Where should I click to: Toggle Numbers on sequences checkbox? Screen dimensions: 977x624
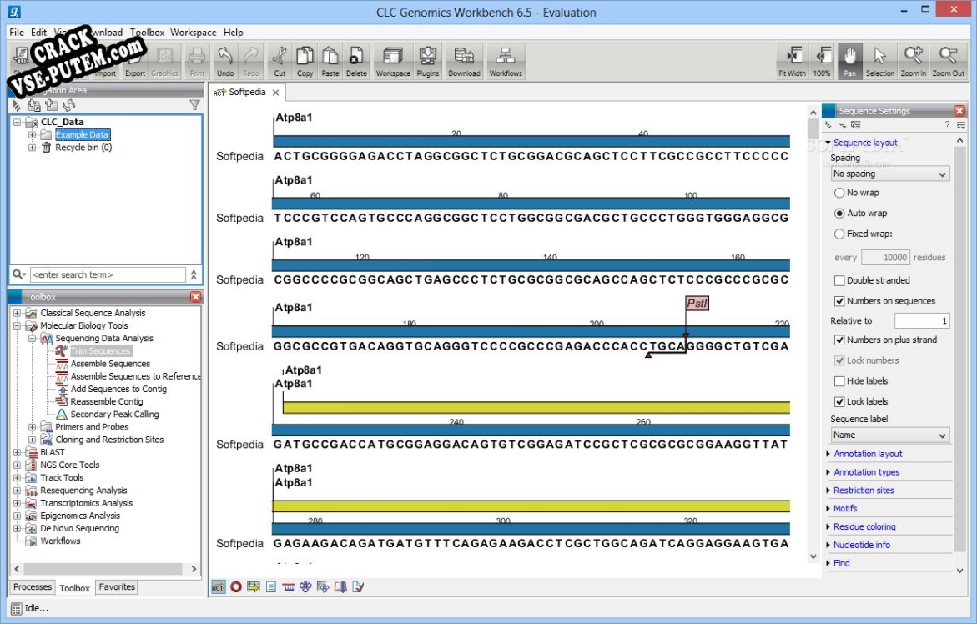[x=839, y=301]
